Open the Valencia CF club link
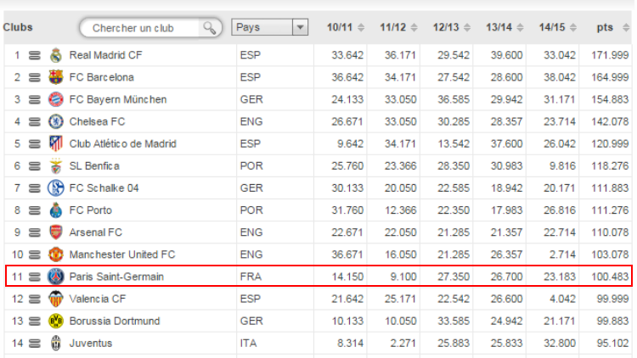Image resolution: width=637 pixels, height=358 pixels. pos(98,299)
